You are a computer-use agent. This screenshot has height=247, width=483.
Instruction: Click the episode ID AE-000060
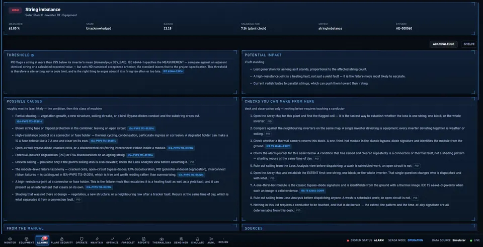coord(404,28)
